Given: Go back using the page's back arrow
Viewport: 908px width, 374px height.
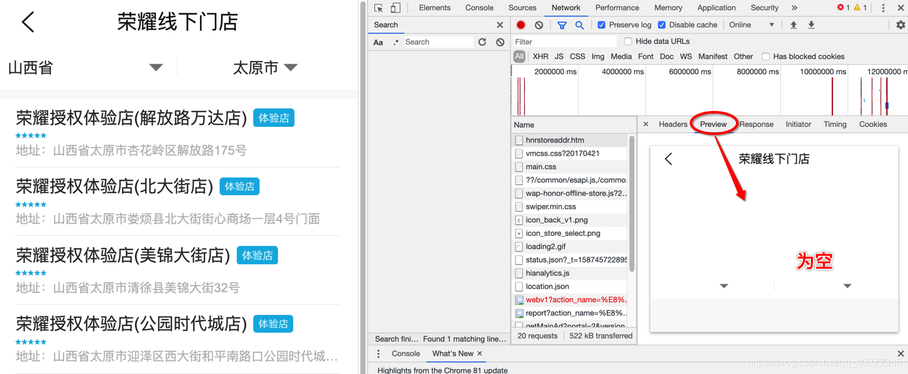Looking at the screenshot, I should 28,22.
